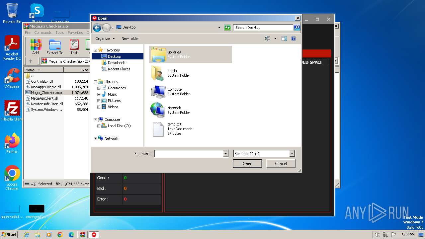Click WinRAR Add toolbar icon

coord(36,47)
